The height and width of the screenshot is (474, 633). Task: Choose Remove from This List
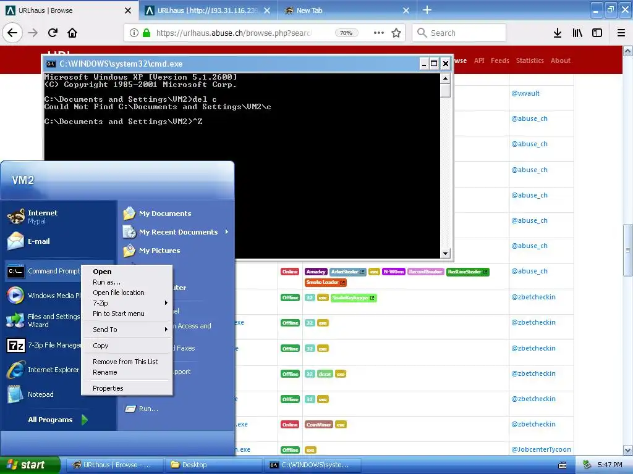coord(127,362)
